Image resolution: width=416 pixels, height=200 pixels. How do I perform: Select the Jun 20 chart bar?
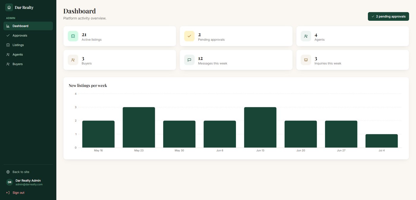tap(301, 134)
